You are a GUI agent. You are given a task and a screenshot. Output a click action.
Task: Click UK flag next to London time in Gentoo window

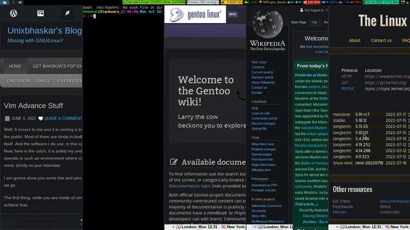click(x=178, y=227)
